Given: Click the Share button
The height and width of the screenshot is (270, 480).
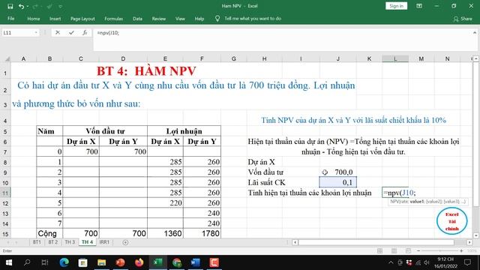Looking at the screenshot, I should pyautogui.click(x=463, y=19).
